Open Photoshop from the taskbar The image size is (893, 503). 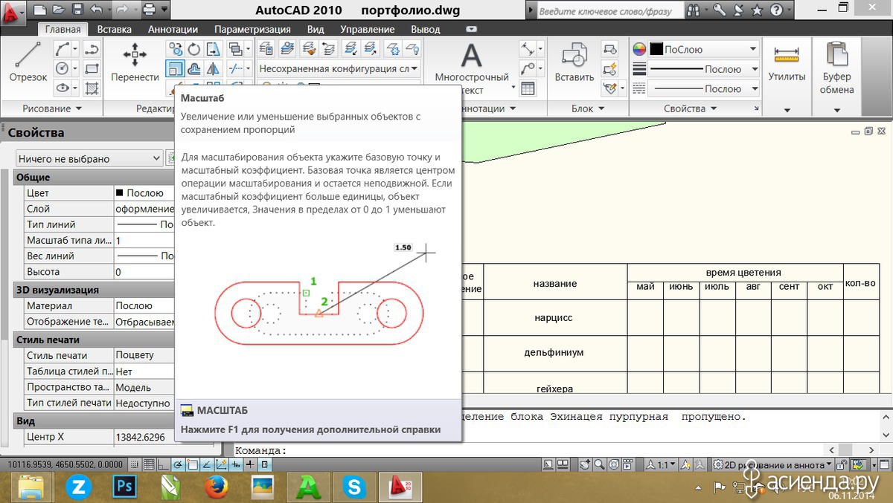tap(124, 487)
